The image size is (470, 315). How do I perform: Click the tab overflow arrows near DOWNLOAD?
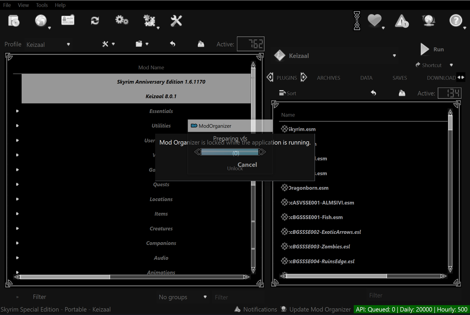coord(461,78)
